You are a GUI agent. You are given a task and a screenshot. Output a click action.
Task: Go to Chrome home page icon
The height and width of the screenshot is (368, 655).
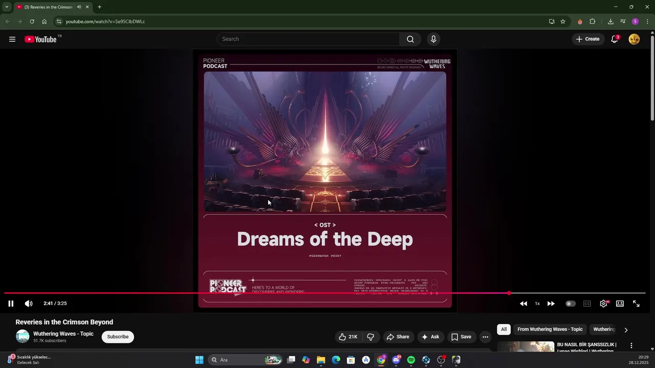[45, 21]
